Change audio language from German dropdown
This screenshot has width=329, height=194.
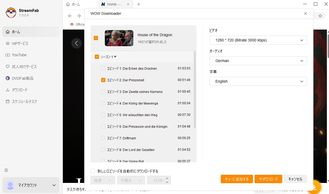[x=258, y=61]
